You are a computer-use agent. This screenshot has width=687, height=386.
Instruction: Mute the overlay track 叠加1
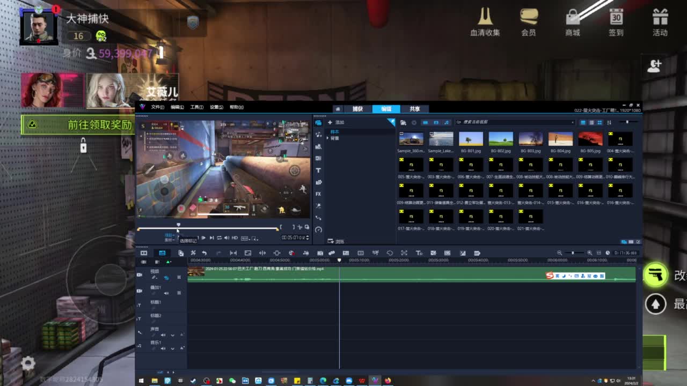(166, 293)
